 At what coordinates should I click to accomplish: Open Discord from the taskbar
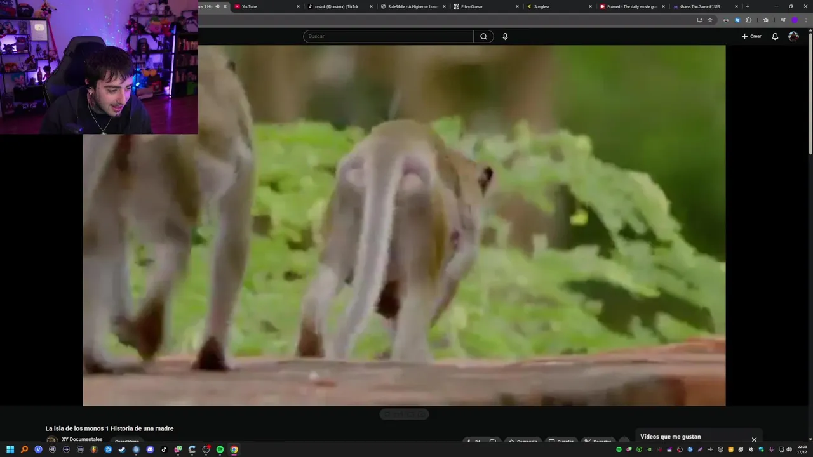click(150, 449)
